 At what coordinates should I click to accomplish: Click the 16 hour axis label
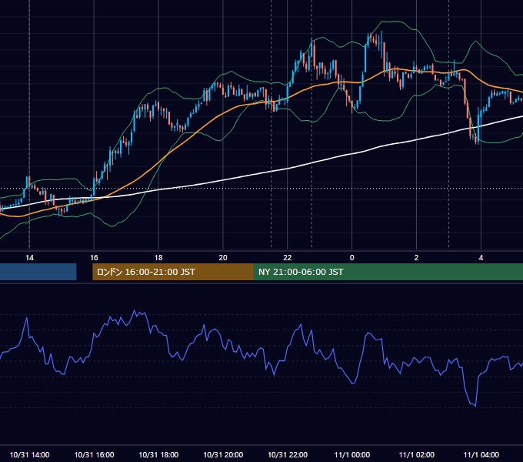[x=94, y=258]
